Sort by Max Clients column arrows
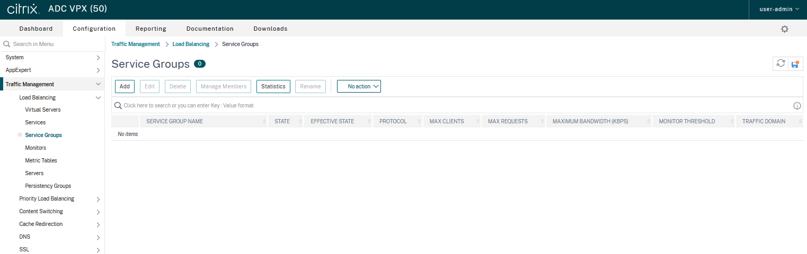 tap(477, 121)
